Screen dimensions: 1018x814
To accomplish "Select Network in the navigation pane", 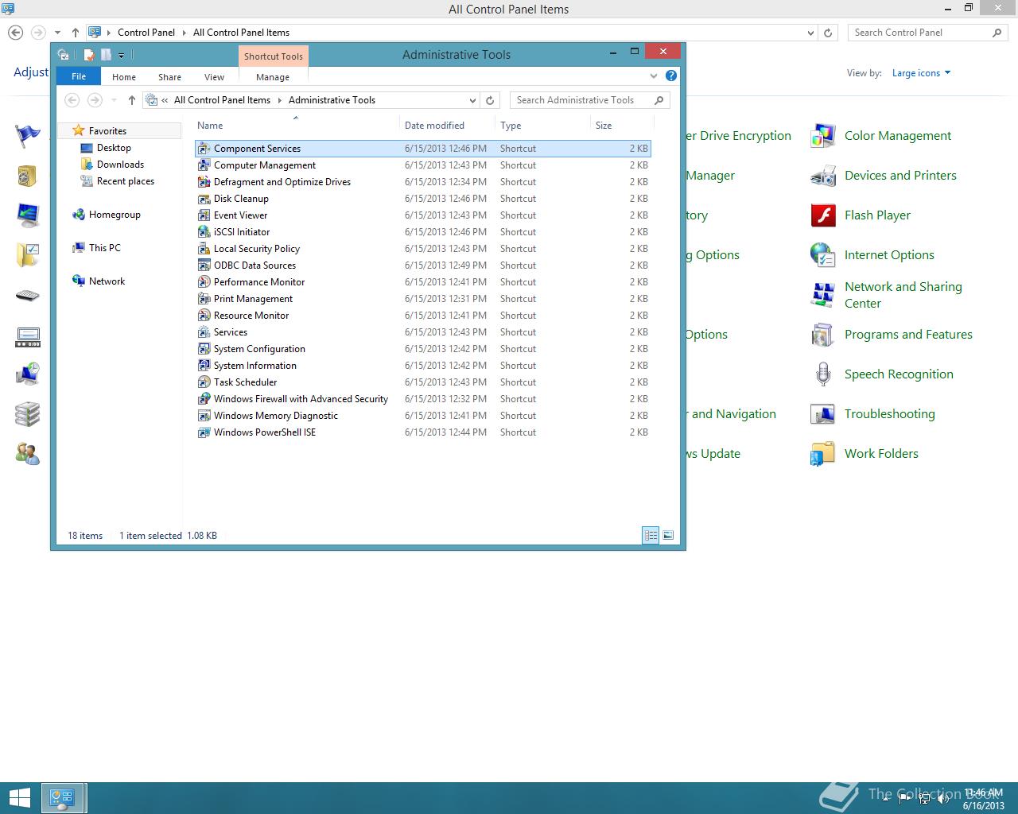I will (x=107, y=281).
